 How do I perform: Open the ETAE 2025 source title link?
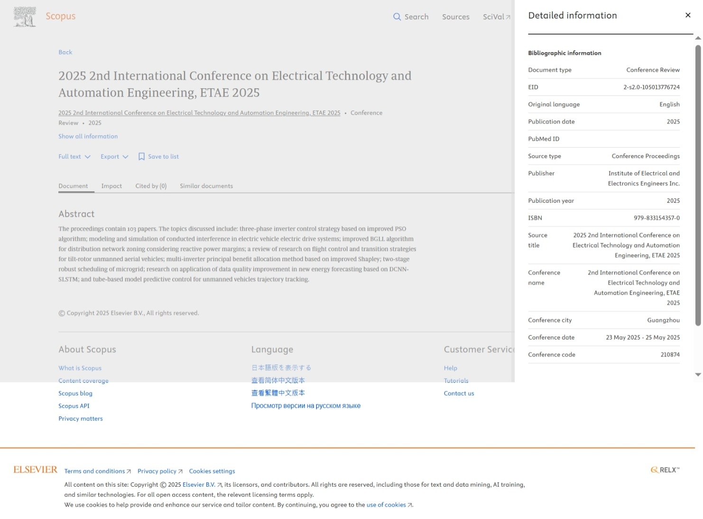pyautogui.click(x=199, y=113)
